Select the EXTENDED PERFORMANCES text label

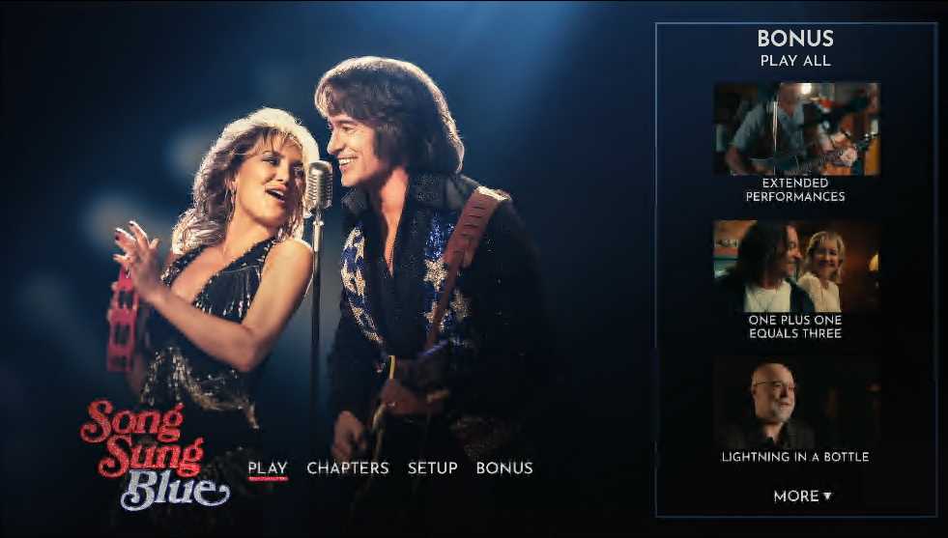pyautogui.click(x=795, y=189)
